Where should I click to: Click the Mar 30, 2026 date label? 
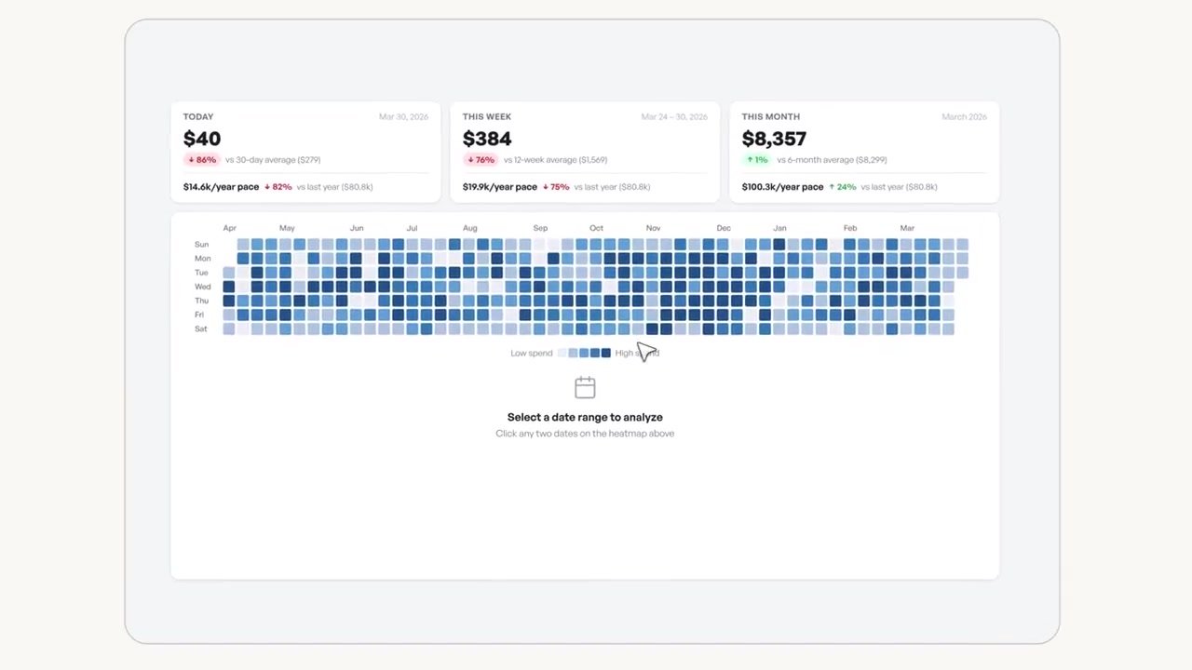point(403,117)
